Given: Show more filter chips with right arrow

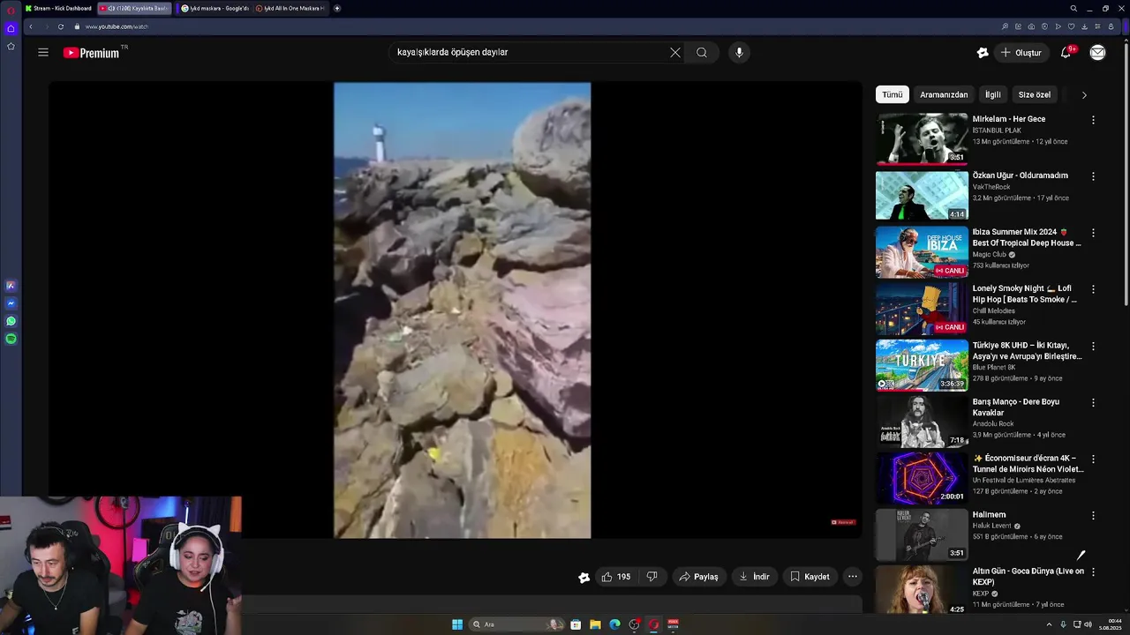Looking at the screenshot, I should tap(1084, 94).
